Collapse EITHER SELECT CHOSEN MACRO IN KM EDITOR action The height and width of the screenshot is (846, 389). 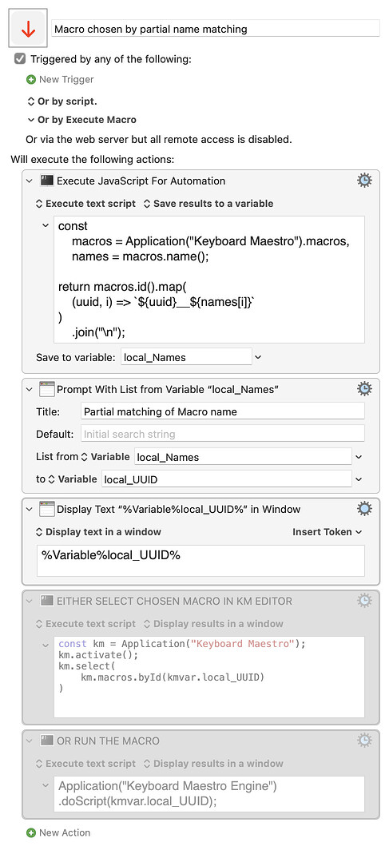click(30, 601)
